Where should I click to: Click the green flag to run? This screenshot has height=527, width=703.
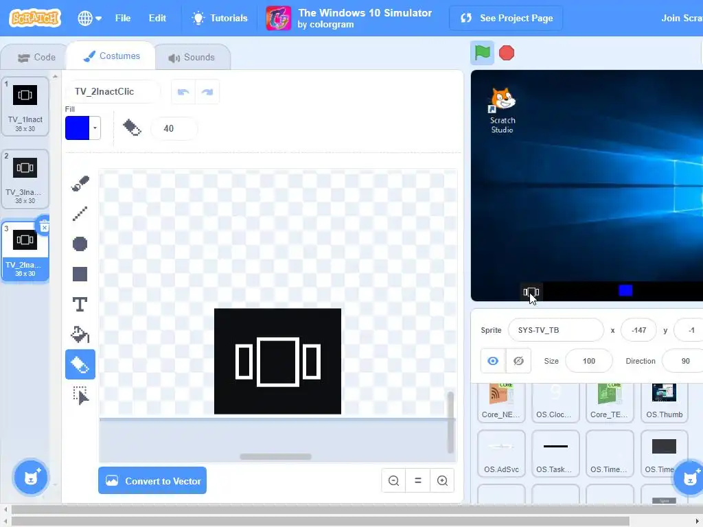coord(483,53)
